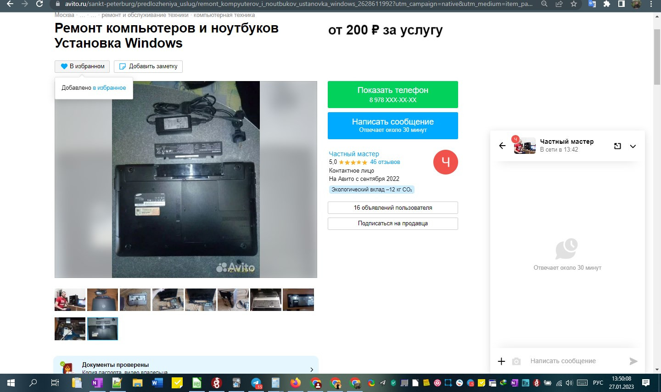Toggle the browser side panel
The image size is (661, 392).
pyautogui.click(x=622, y=4)
